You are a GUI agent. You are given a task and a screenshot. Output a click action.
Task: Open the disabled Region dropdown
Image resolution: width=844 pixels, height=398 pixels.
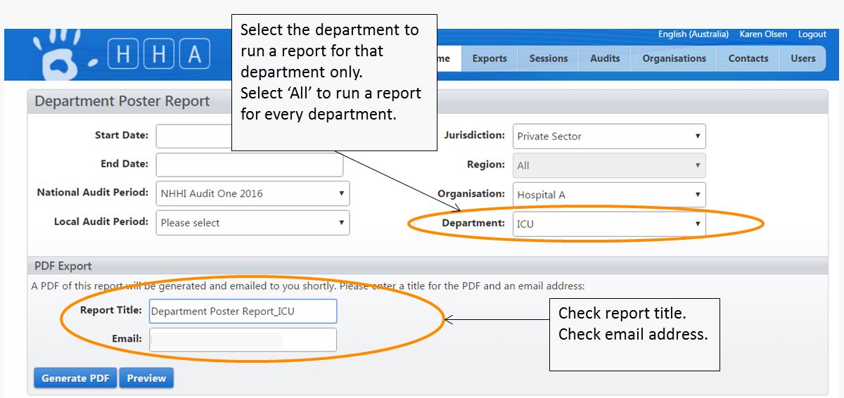tap(609, 165)
